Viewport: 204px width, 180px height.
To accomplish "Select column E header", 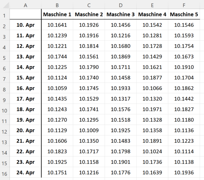I will [152, 5].
